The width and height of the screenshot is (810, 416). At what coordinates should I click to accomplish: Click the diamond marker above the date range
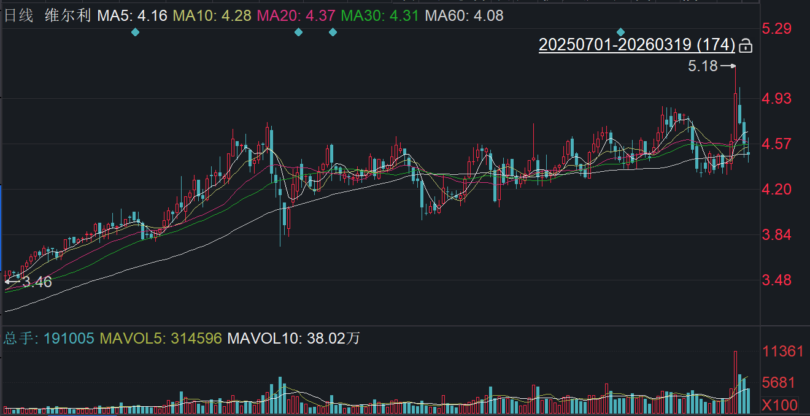click(x=621, y=32)
